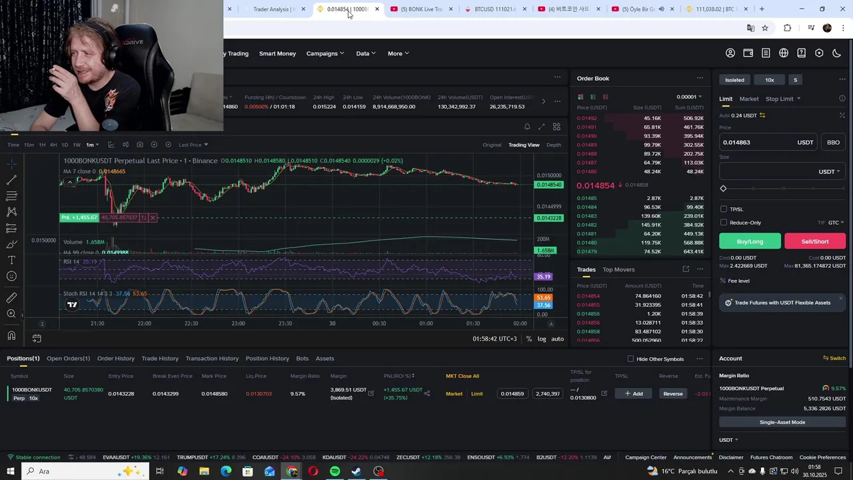Select the trend line drawing tool
Image resolution: width=853 pixels, height=480 pixels.
tap(11, 180)
